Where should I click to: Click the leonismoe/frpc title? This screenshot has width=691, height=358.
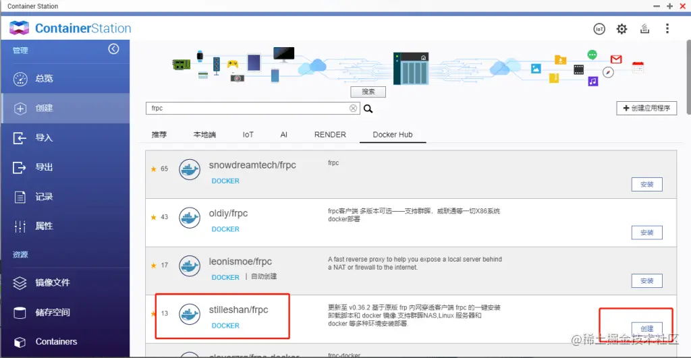click(240, 262)
